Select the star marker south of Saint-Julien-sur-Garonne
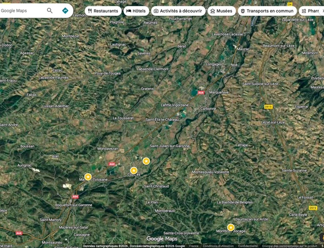Screen dimensions: 324x248 [x=146, y=161]
